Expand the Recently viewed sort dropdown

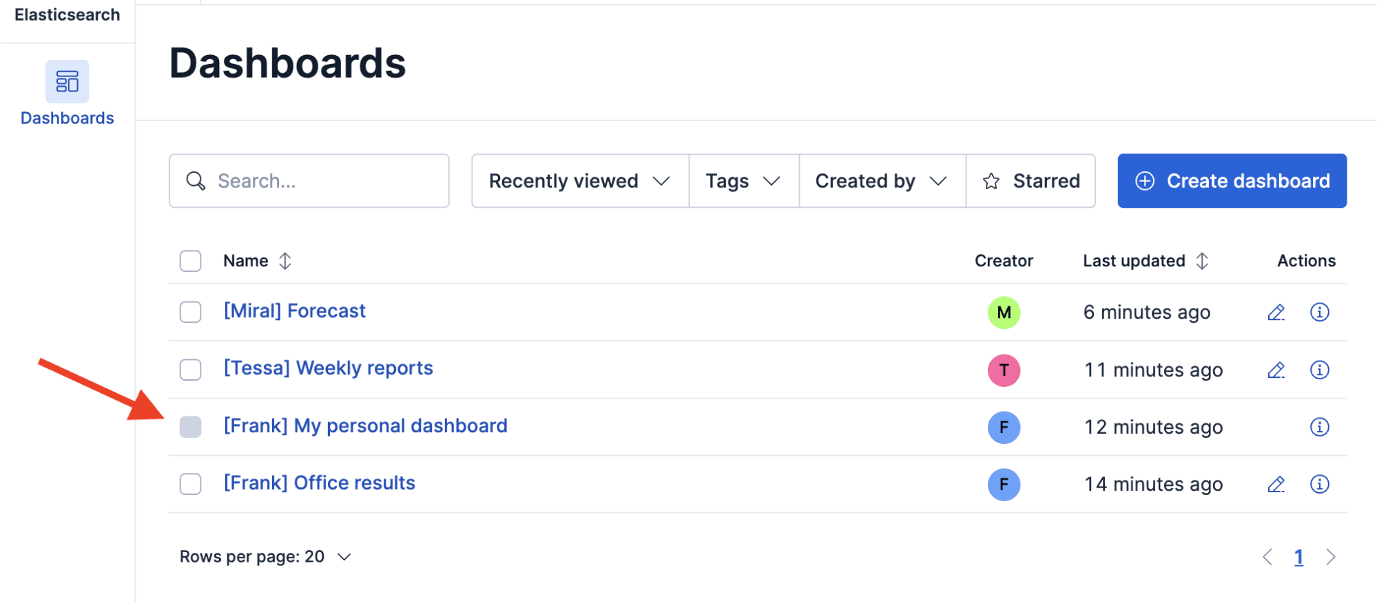coord(579,181)
